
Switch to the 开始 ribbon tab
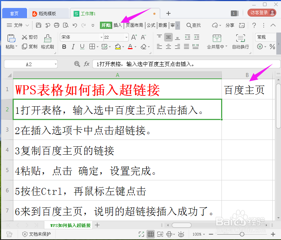[x=106, y=25]
